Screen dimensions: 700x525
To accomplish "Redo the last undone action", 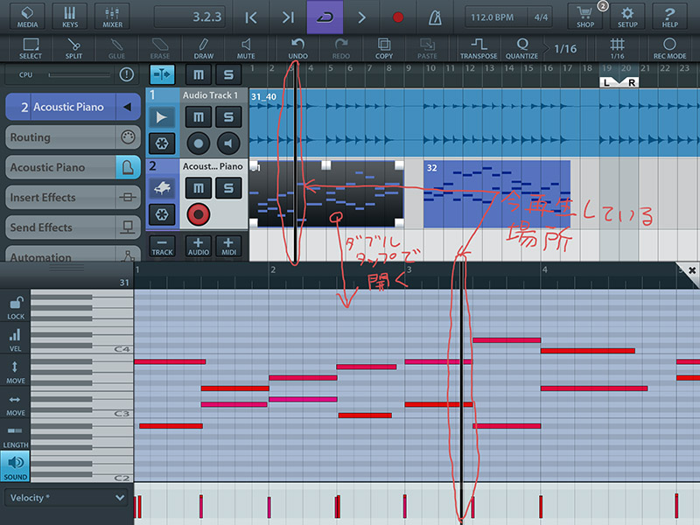I will 341,48.
